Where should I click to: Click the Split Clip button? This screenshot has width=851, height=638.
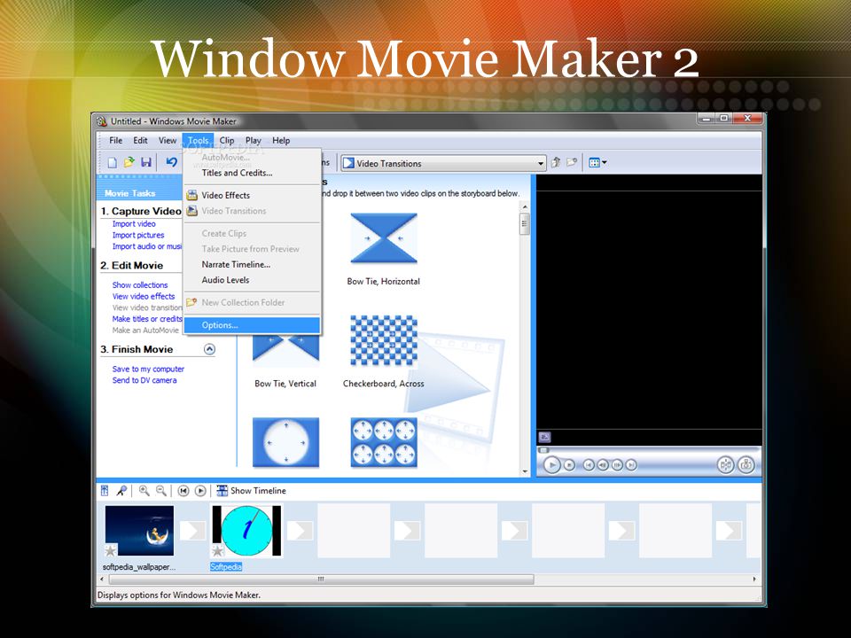tap(726, 465)
